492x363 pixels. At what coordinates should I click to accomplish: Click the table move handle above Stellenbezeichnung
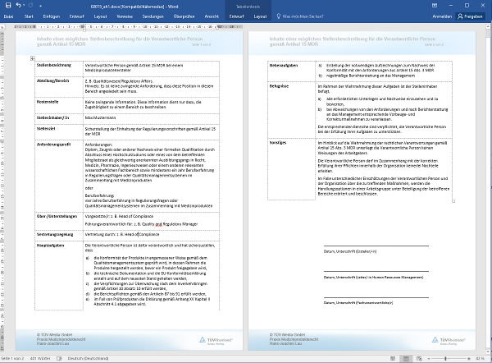click(x=31, y=57)
